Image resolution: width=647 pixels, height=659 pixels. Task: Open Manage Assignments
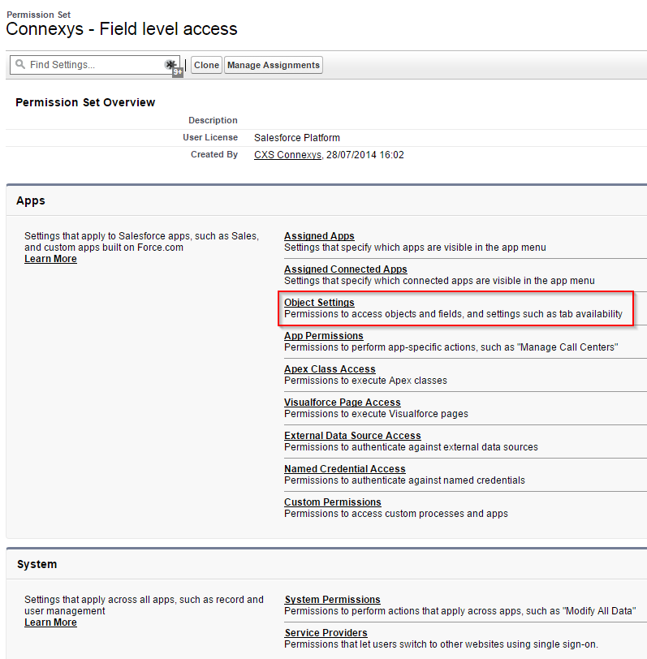coord(274,65)
